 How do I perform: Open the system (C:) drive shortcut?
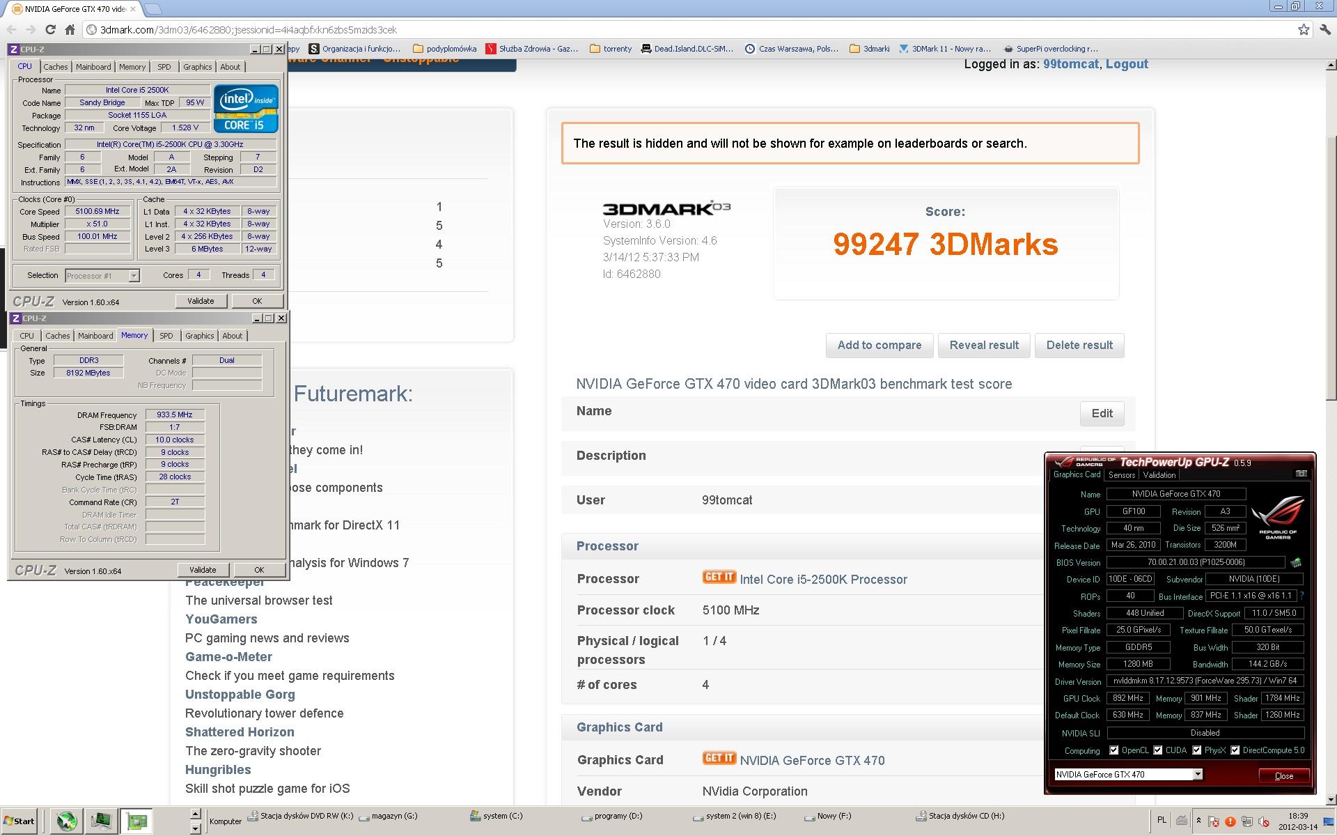point(496,816)
